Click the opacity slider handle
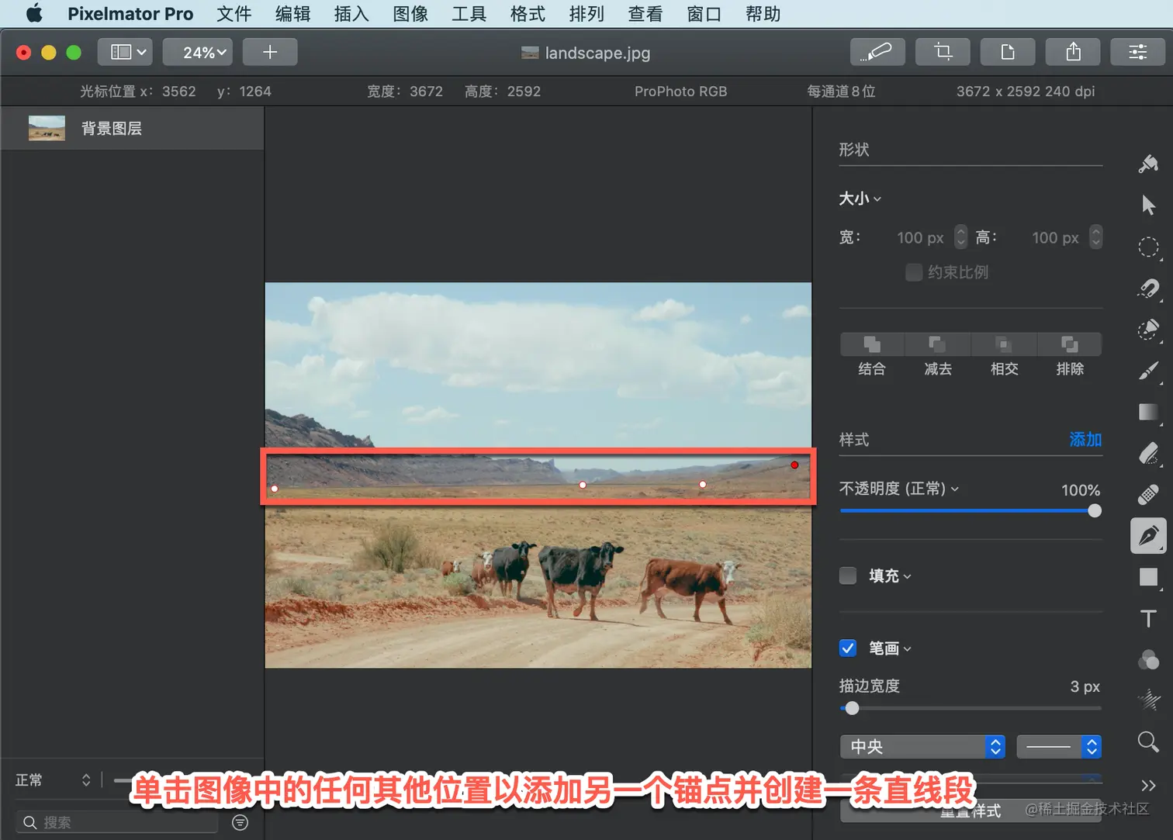Viewport: 1173px width, 840px height. [1094, 510]
